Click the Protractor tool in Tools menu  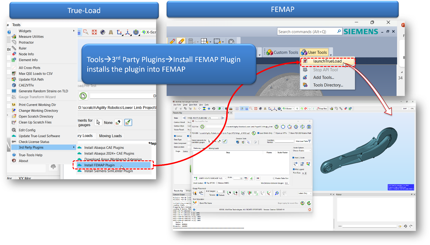[26, 42]
